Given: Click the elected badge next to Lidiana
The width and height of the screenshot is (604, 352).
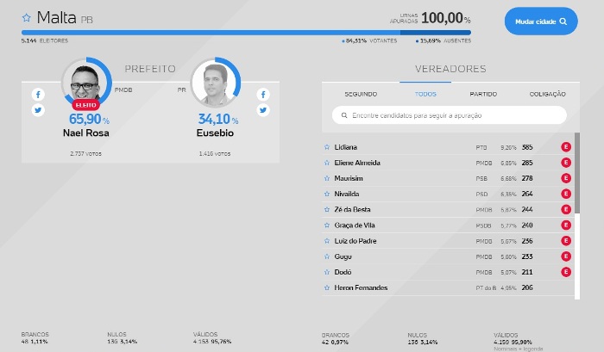Looking at the screenshot, I should click(x=566, y=147).
